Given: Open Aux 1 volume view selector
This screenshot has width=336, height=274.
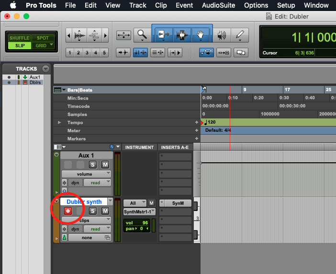Looking at the screenshot, I should (86, 174).
